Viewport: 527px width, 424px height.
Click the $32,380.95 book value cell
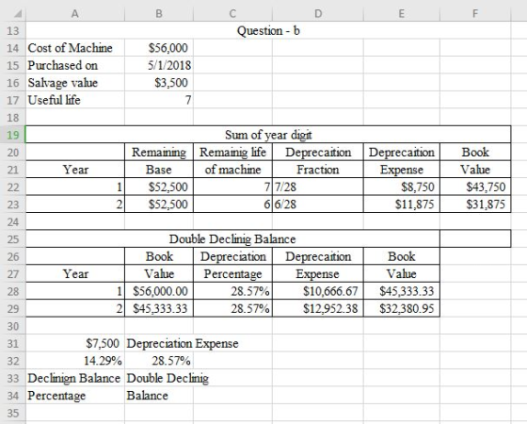click(401, 309)
